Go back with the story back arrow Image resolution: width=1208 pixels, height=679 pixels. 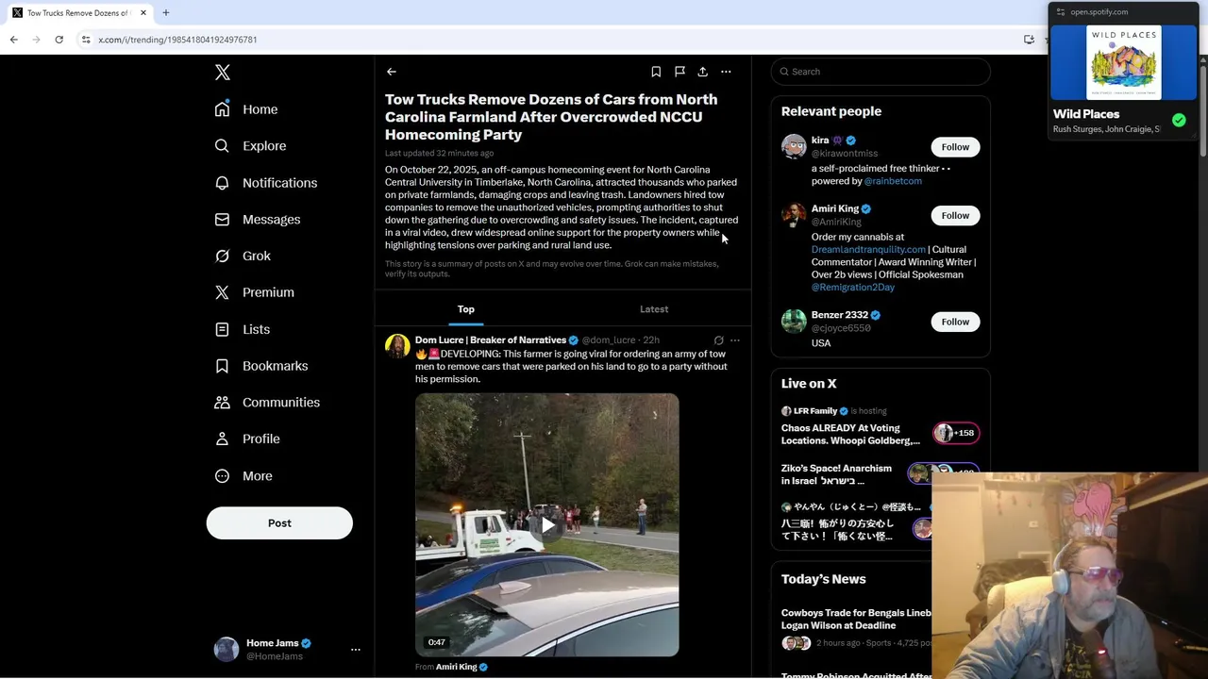[391, 72]
